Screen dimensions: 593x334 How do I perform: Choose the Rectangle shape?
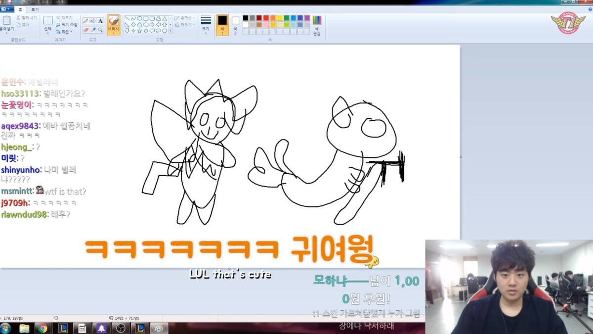[146, 18]
